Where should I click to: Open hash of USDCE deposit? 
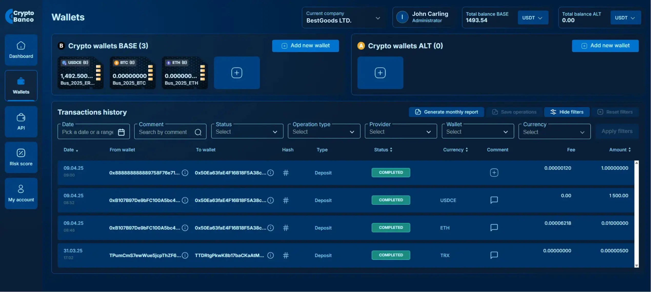point(286,200)
